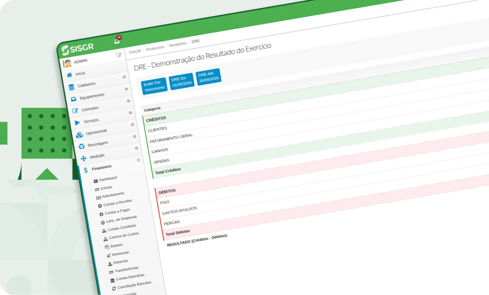Click the Dashboard grid icon
Image resolution: width=489 pixels, height=295 pixels.
pos(96,181)
